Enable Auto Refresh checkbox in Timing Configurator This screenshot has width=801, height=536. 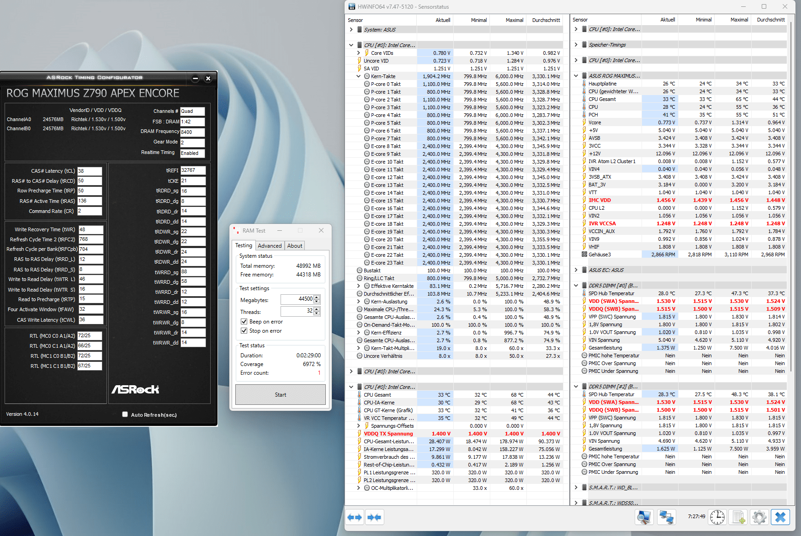[125, 414]
